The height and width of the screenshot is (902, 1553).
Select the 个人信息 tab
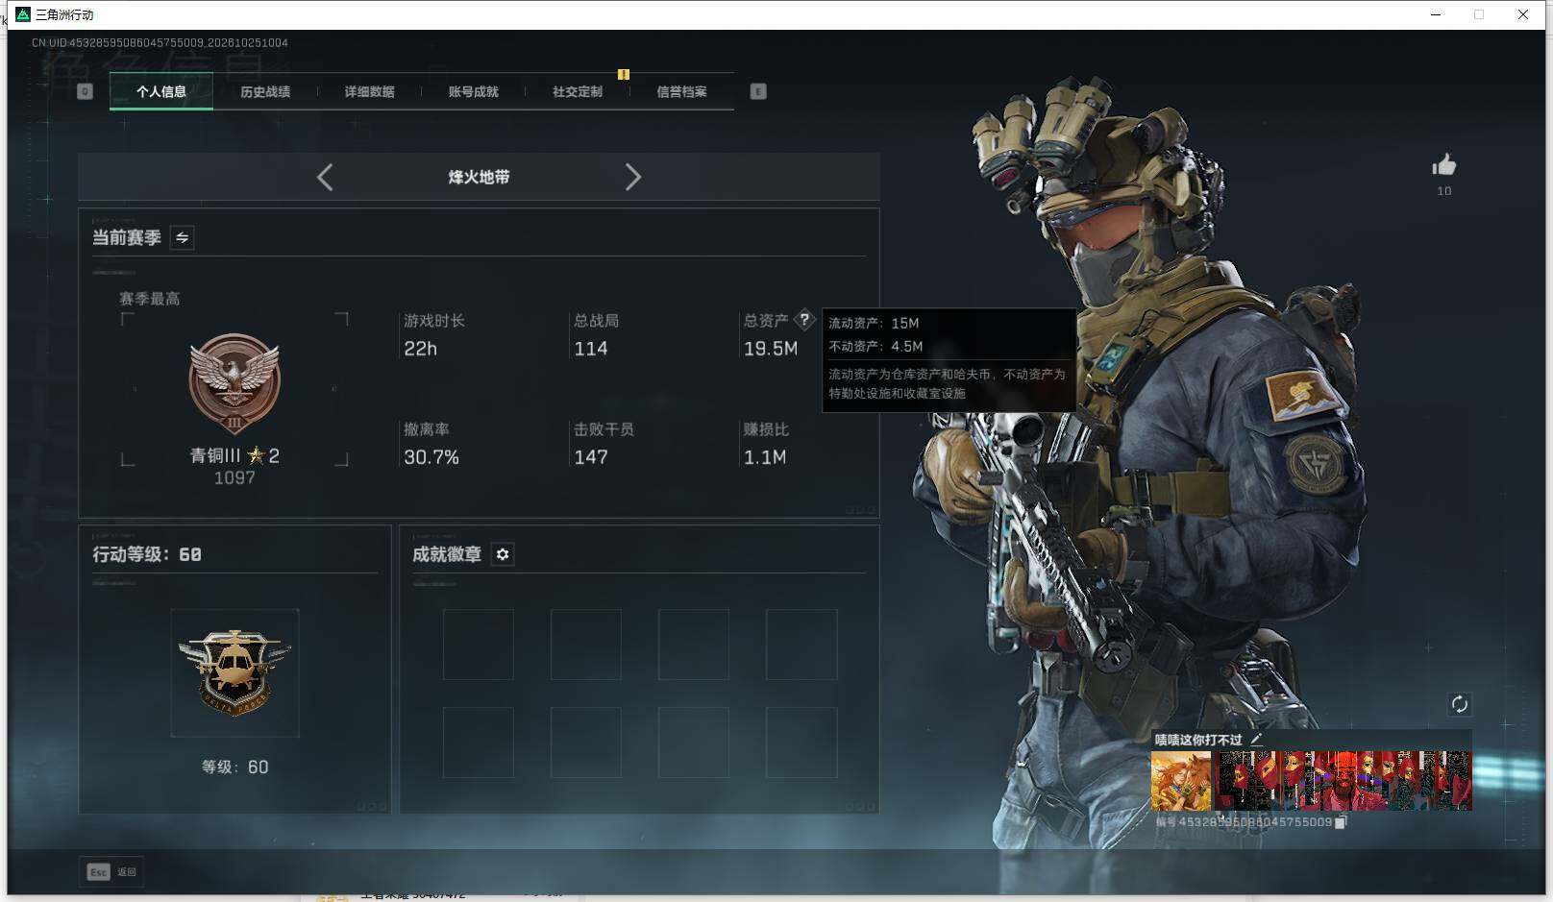pos(161,92)
